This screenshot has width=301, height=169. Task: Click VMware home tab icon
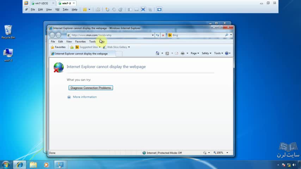pos(26,3)
